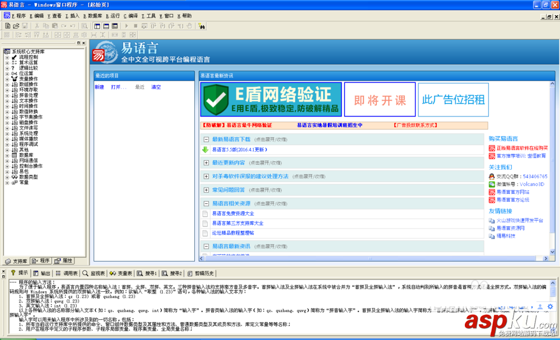The image size is (560, 340).
Task: Click the 新建 link in recent projects
Action: (x=99, y=87)
